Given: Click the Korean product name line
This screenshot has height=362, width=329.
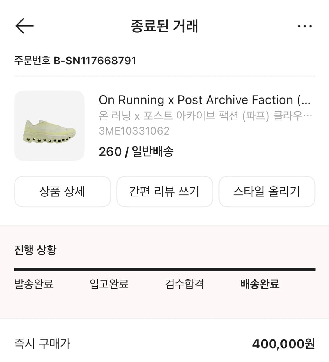Looking at the screenshot, I should tap(205, 116).
